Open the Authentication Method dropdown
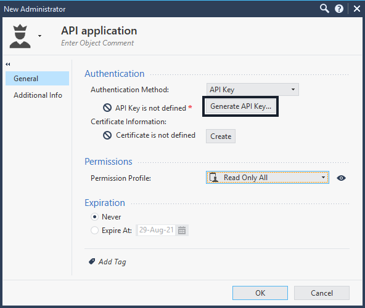 coord(253,90)
